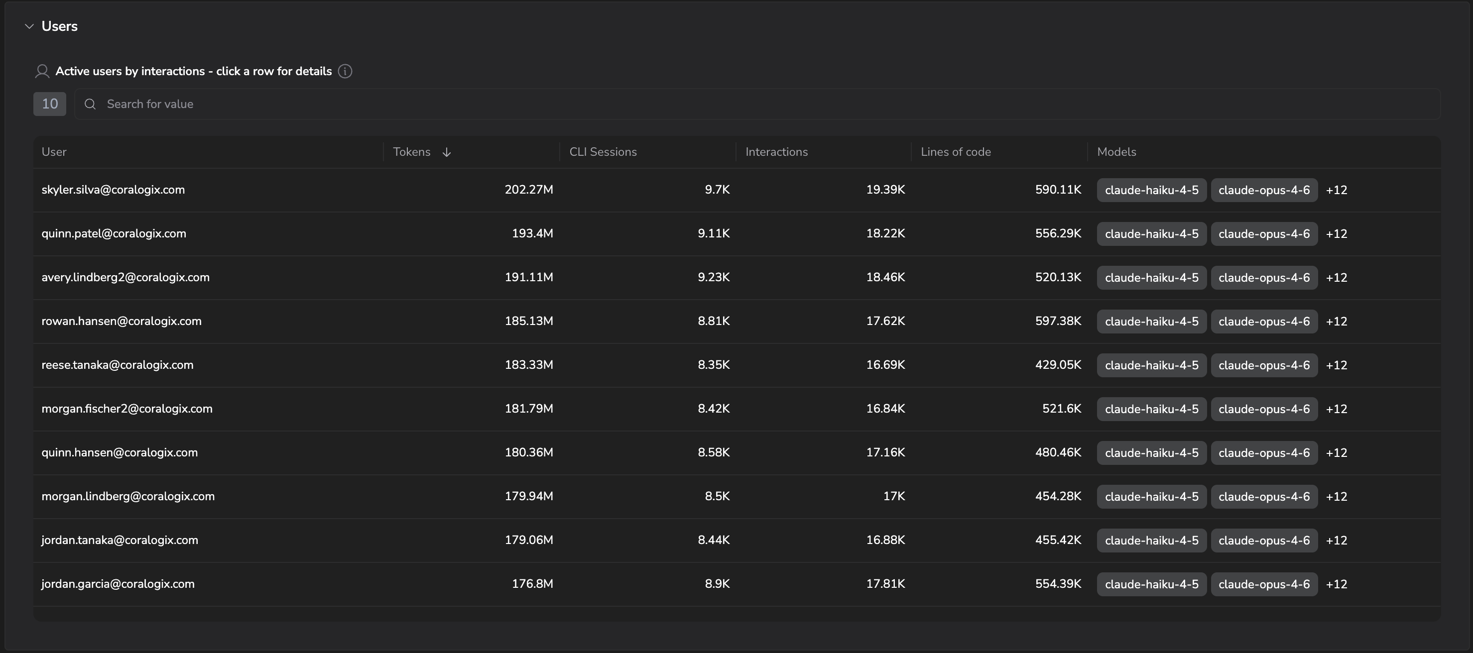This screenshot has width=1473, height=653.
Task: Expand +12 models for avery.lindberg2 row
Action: 1337,278
